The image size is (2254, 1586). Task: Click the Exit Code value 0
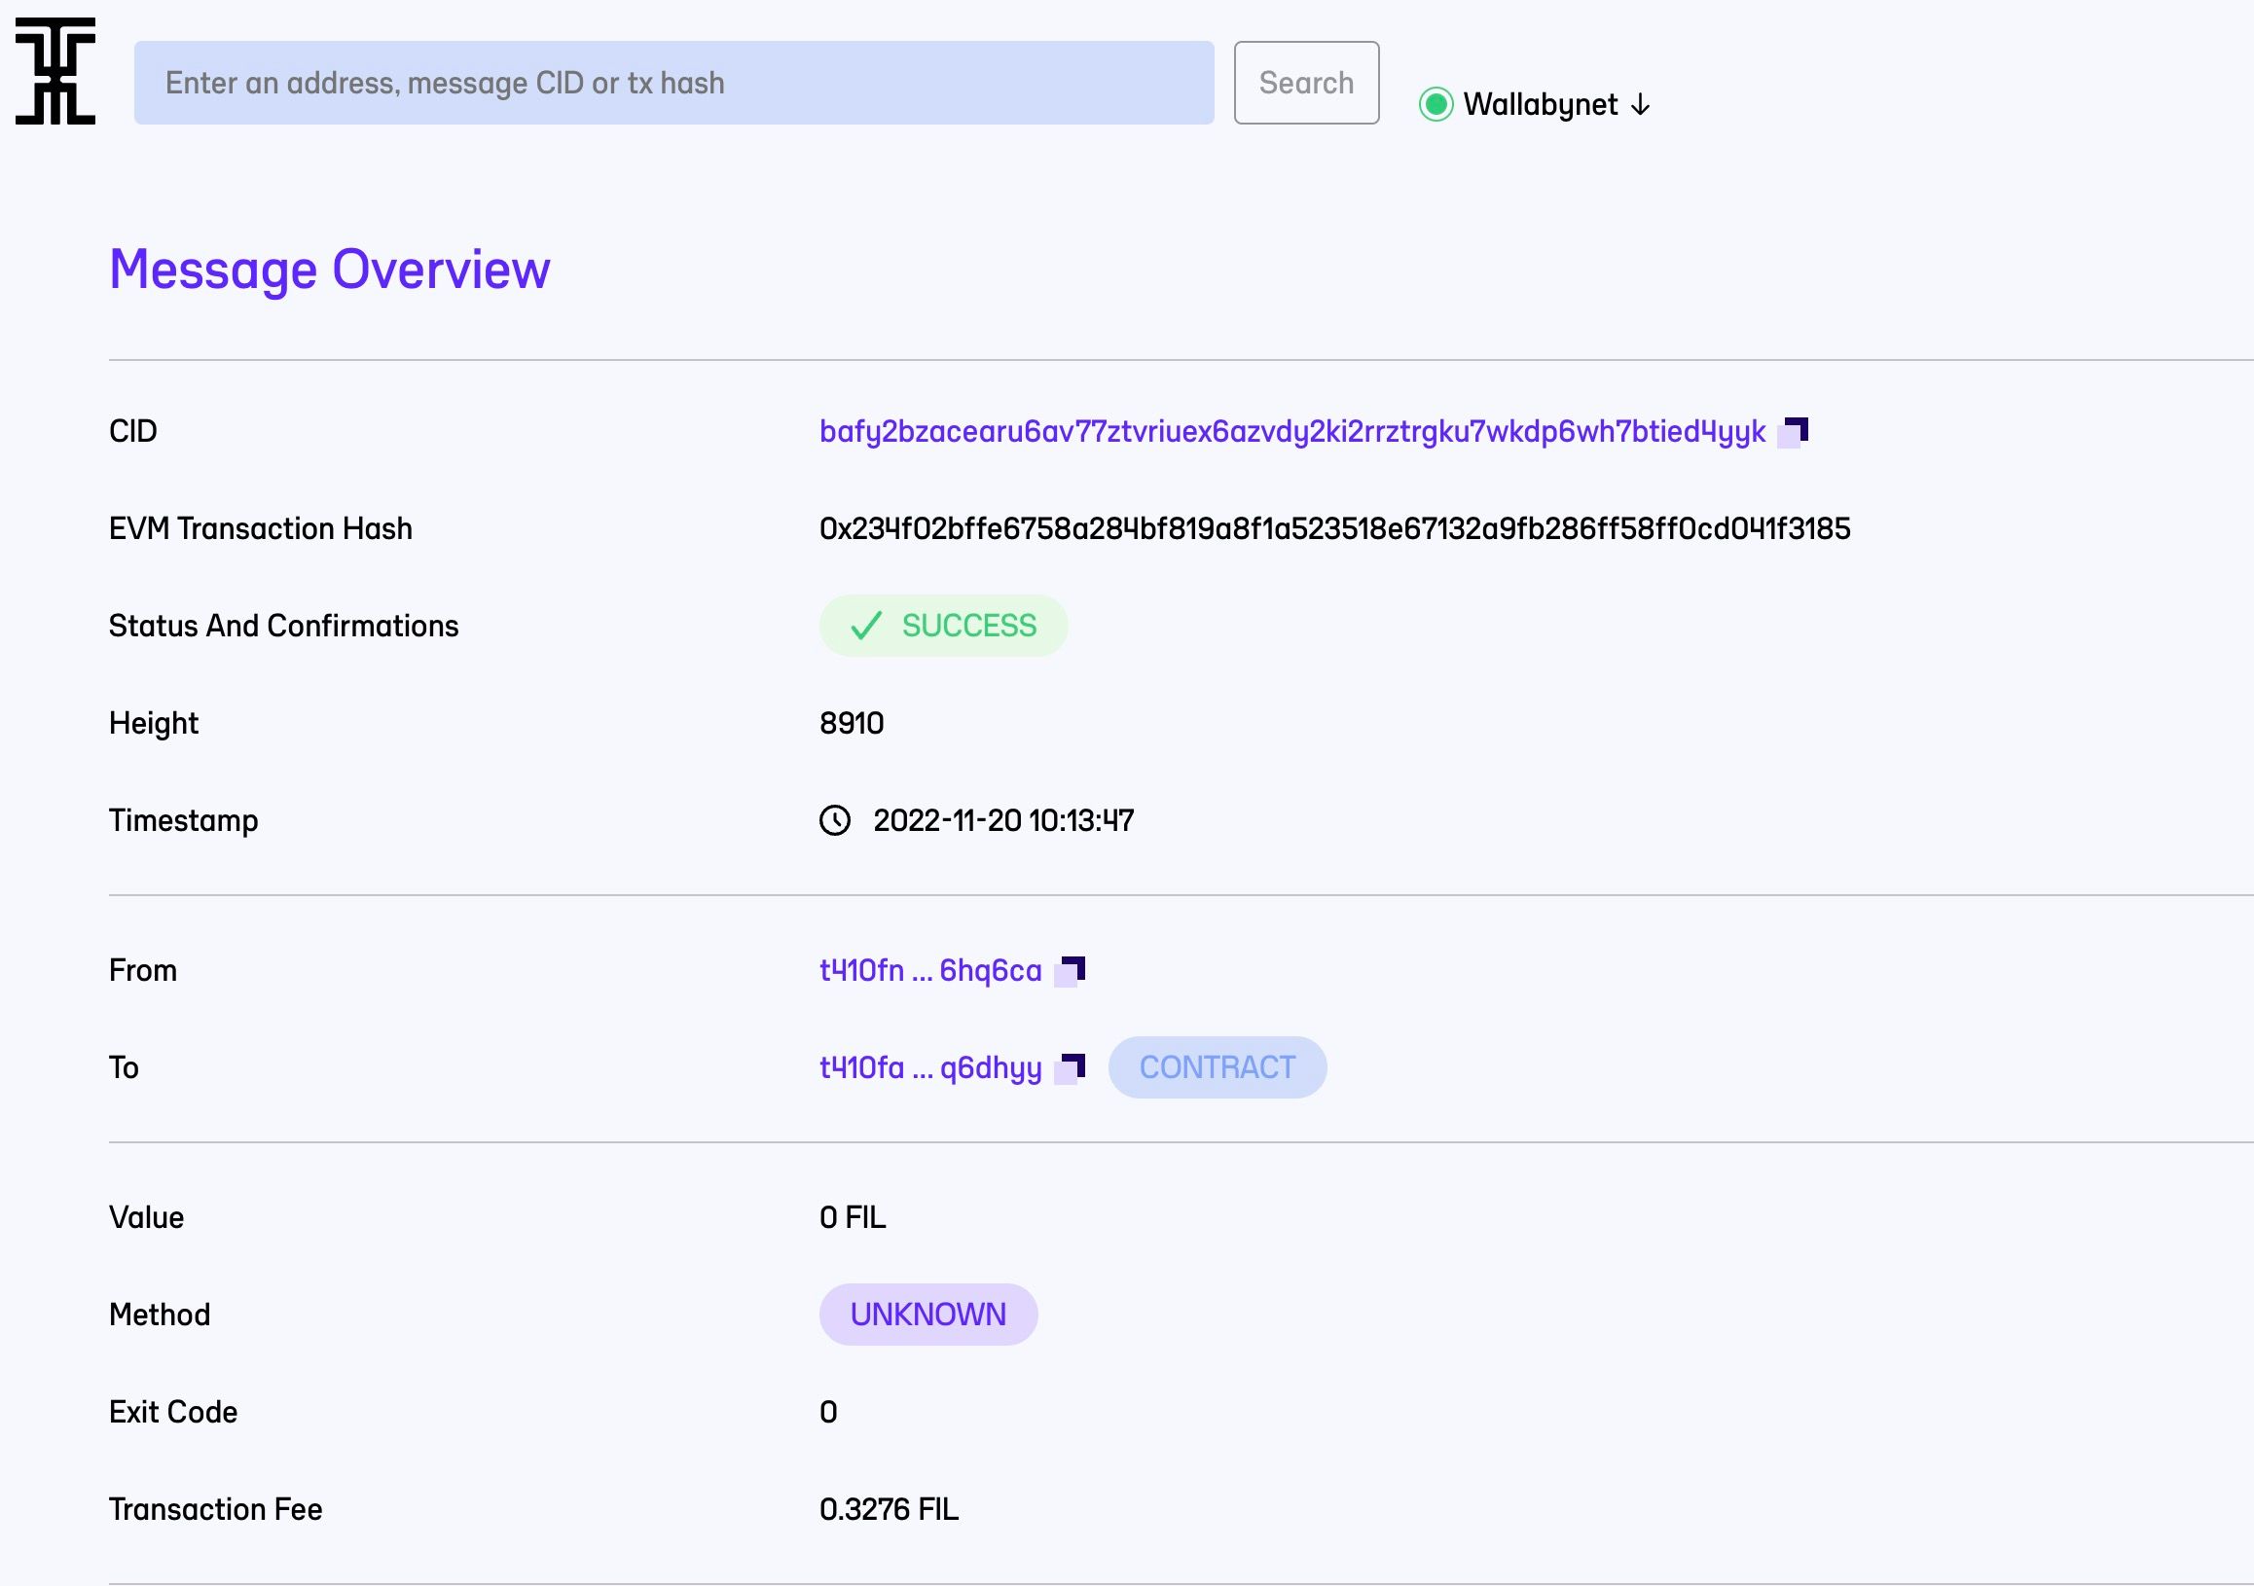point(828,1412)
